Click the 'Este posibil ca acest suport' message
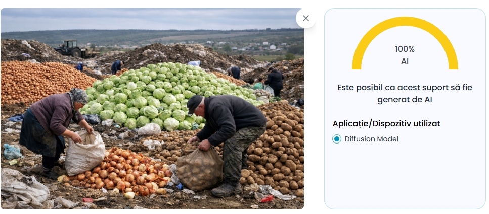 [x=405, y=94]
